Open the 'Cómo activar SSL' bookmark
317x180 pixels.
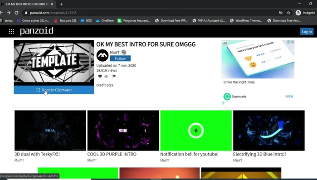point(33,20)
